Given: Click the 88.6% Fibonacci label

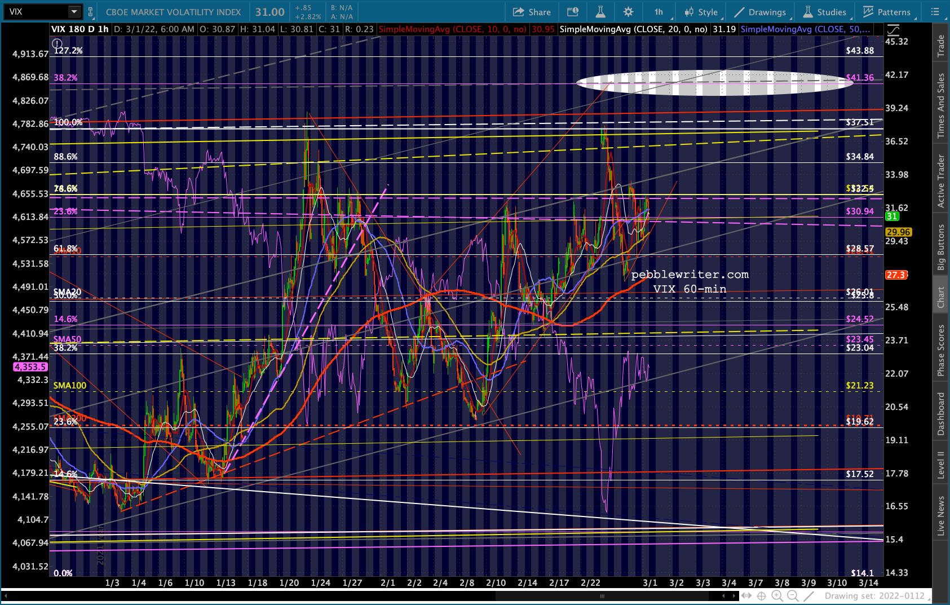Looking at the screenshot, I should coord(65,157).
